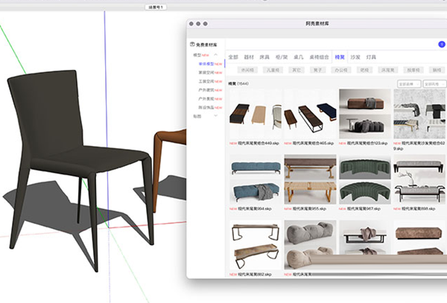This screenshot has width=447, height=303.
Task: Click the 现代床尾凳组合123.skp file name
Action: coord(367,142)
